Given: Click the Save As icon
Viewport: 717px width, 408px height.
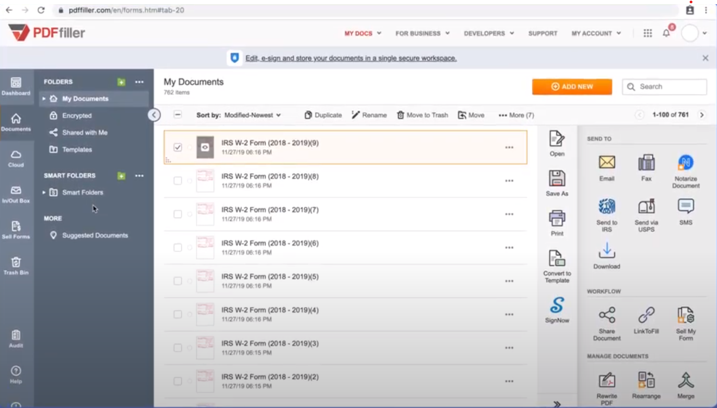Looking at the screenshot, I should pyautogui.click(x=557, y=183).
